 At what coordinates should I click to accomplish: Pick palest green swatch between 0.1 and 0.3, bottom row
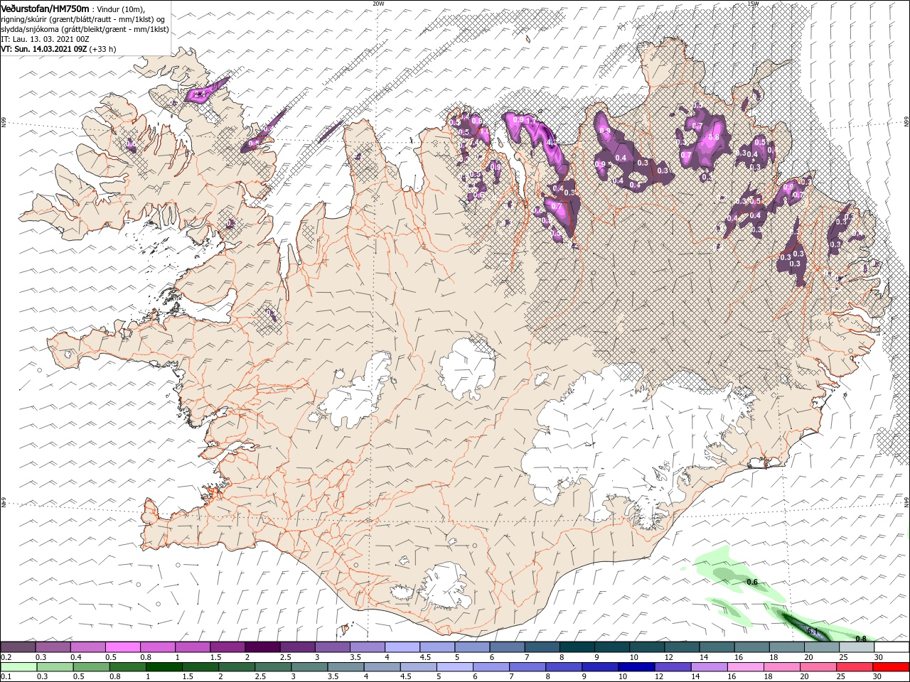click(18, 667)
